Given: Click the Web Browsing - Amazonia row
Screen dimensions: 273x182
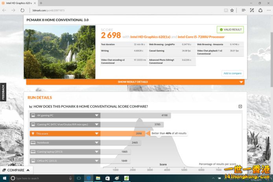Looking at the screenshot, I should tap(220, 45).
